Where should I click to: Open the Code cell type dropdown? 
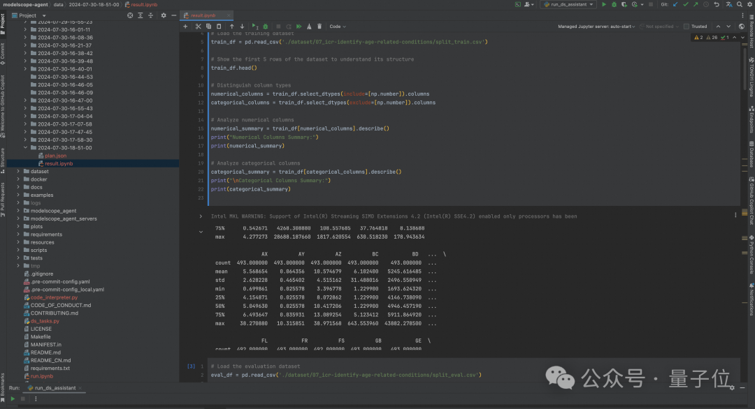(x=338, y=27)
